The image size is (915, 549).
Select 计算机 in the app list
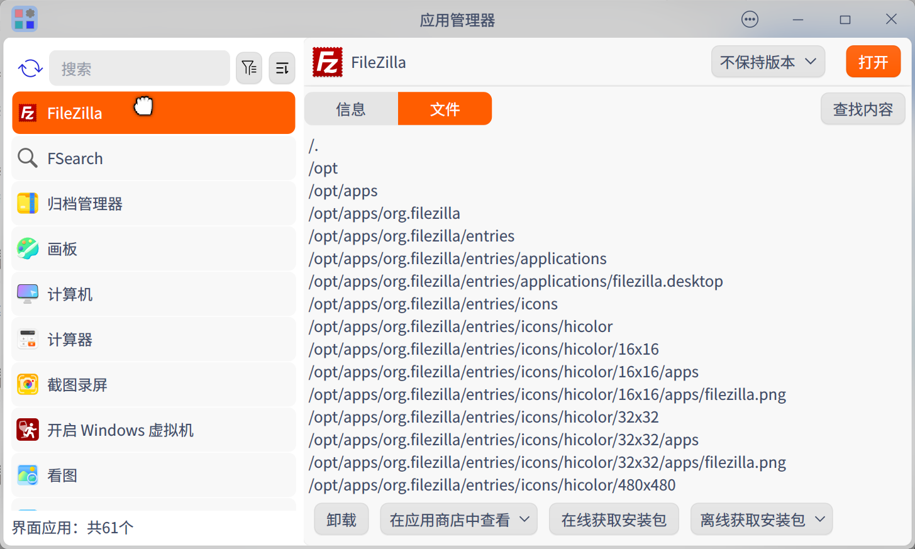point(153,294)
